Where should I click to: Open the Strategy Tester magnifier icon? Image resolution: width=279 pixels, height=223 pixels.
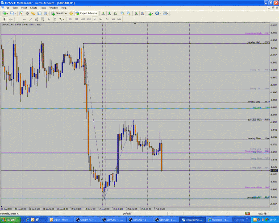[x=46, y=13]
